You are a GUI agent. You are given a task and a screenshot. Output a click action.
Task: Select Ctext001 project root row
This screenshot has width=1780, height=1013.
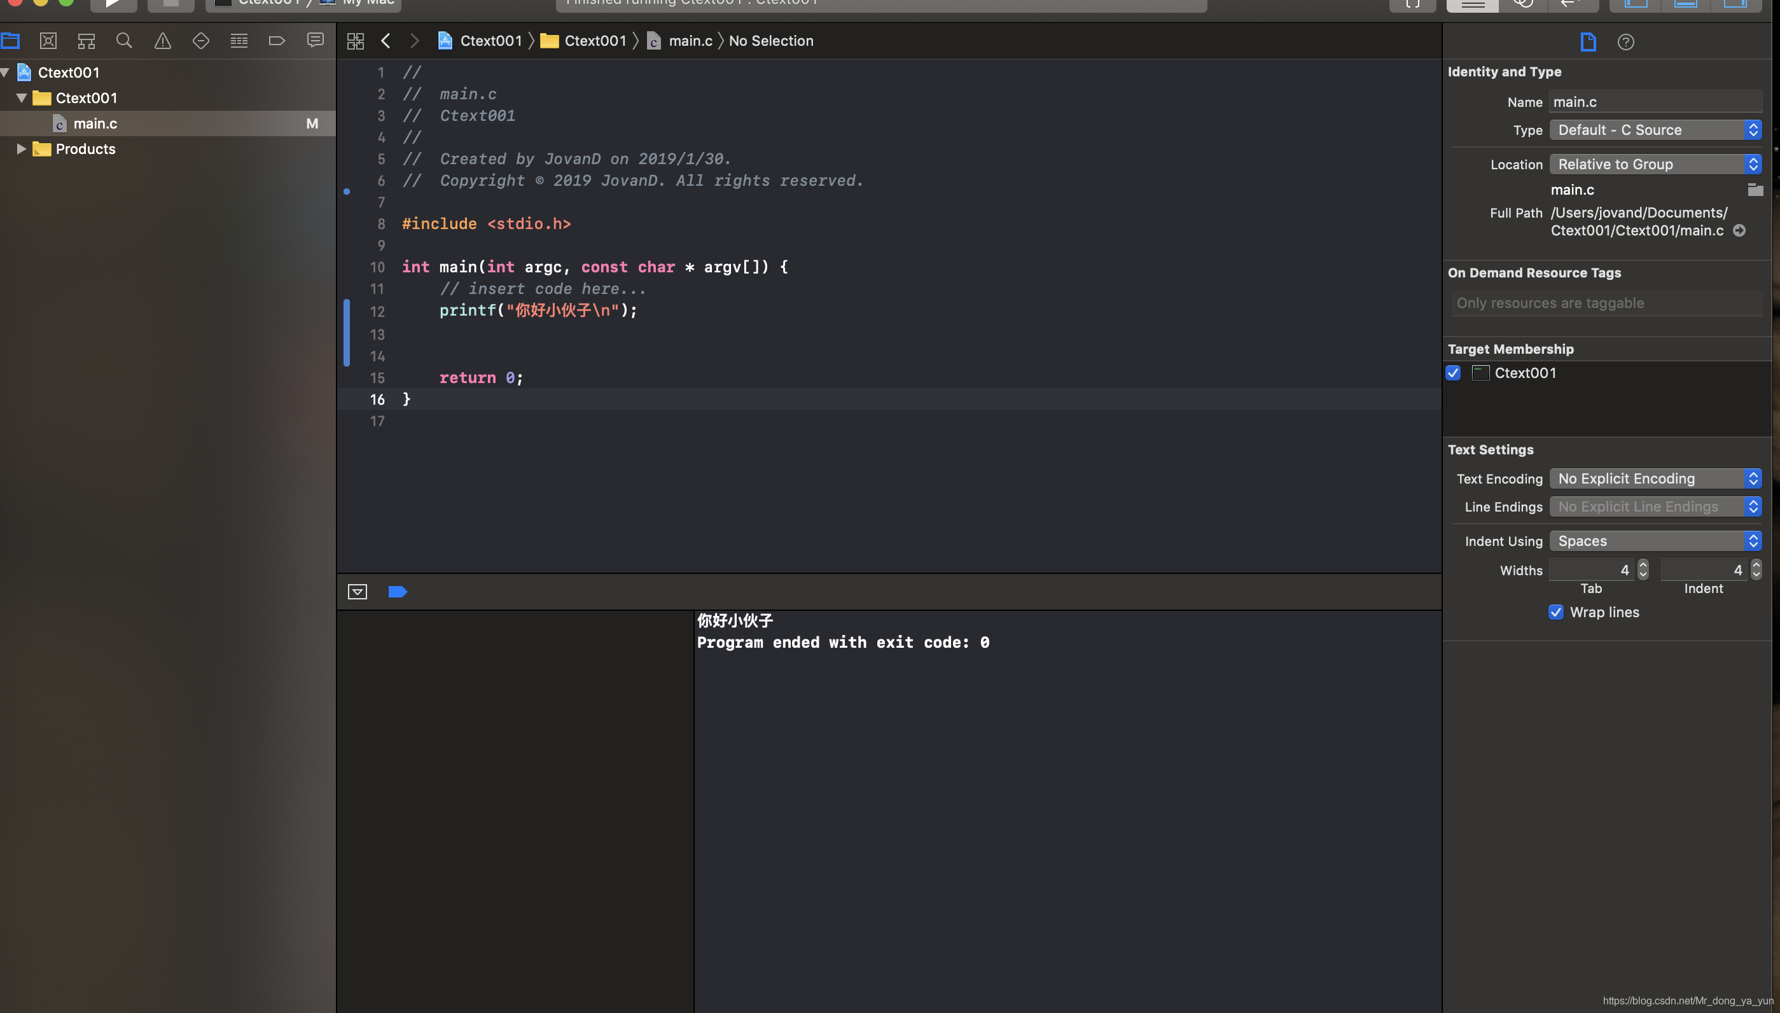pos(168,73)
